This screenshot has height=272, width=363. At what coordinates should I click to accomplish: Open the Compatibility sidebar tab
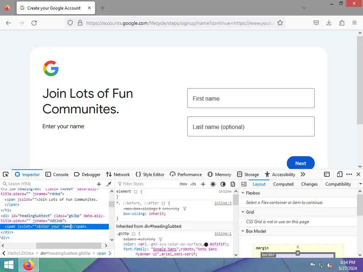[338, 184]
